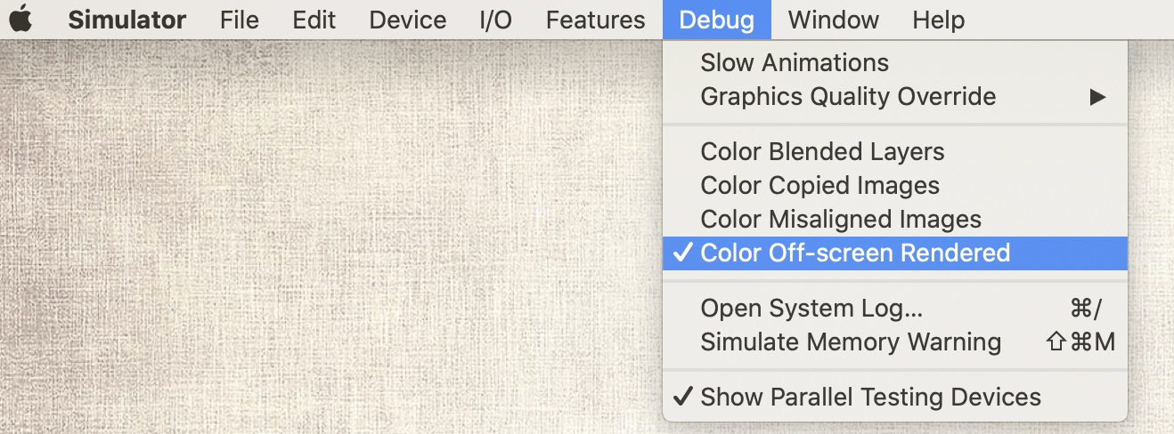Uncheck Color Off-screen Rendered
This screenshot has width=1174, height=434.
(895, 253)
